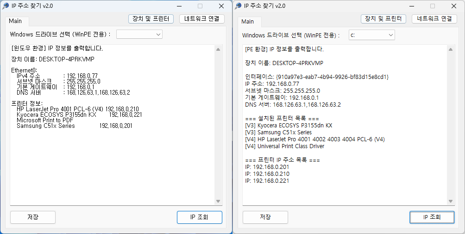Image resolution: width=465 pixels, height=234 pixels.
Task: Click the 인터페이스 GUID line in right window
Action: pyautogui.click(x=317, y=77)
